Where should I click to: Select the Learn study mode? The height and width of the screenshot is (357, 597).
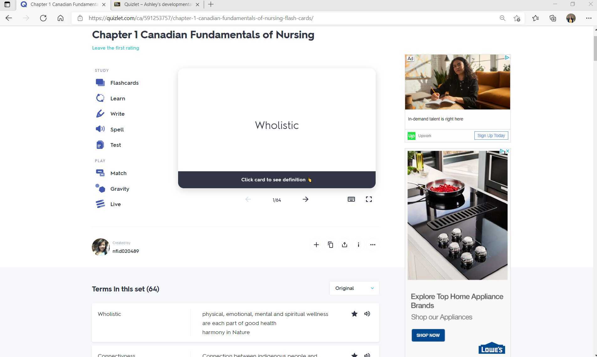pos(117,98)
